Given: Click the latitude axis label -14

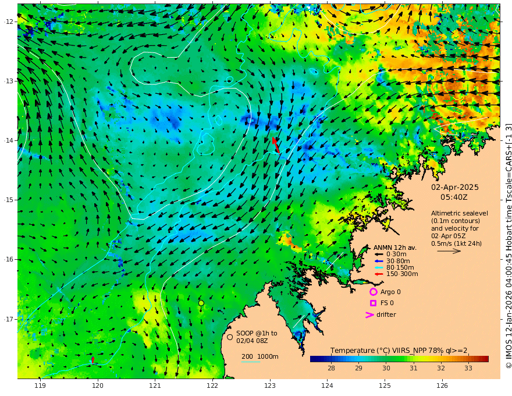Looking at the screenshot, I should tap(8, 140).
